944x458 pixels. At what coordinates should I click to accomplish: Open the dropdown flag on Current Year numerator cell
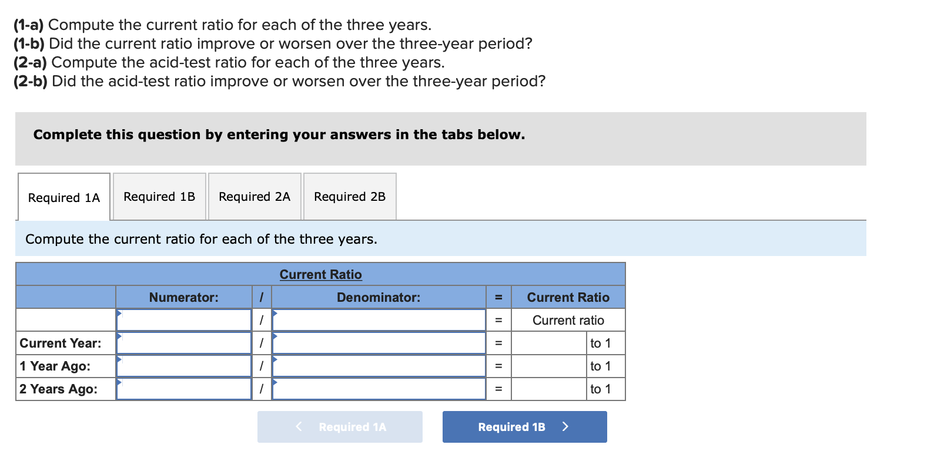[120, 336]
